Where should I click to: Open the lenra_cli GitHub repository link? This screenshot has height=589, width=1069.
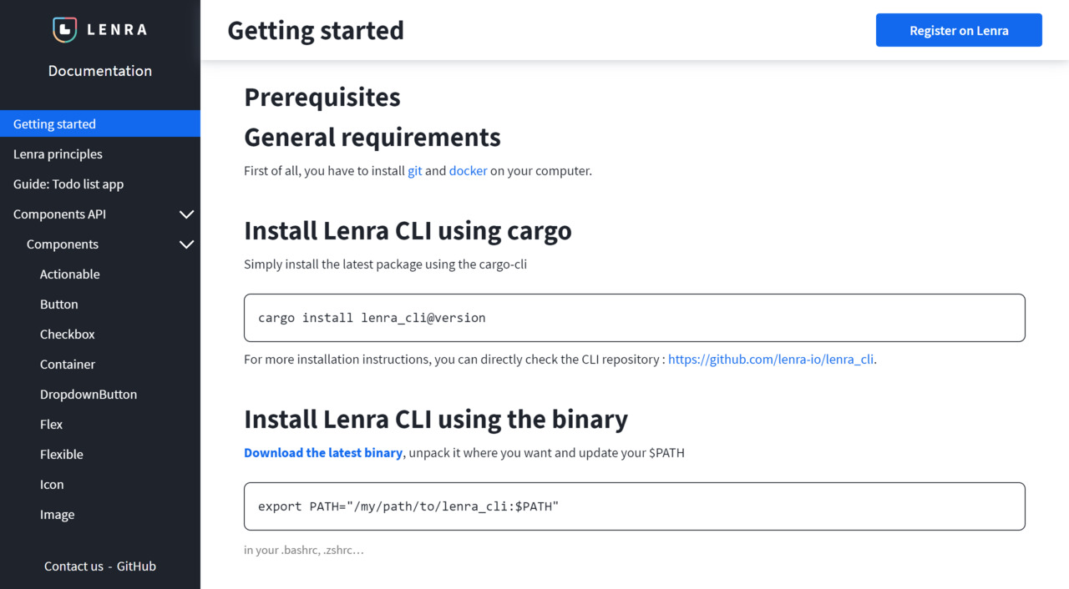pyautogui.click(x=771, y=360)
